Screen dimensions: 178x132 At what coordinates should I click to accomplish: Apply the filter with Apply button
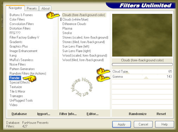point(121,124)
